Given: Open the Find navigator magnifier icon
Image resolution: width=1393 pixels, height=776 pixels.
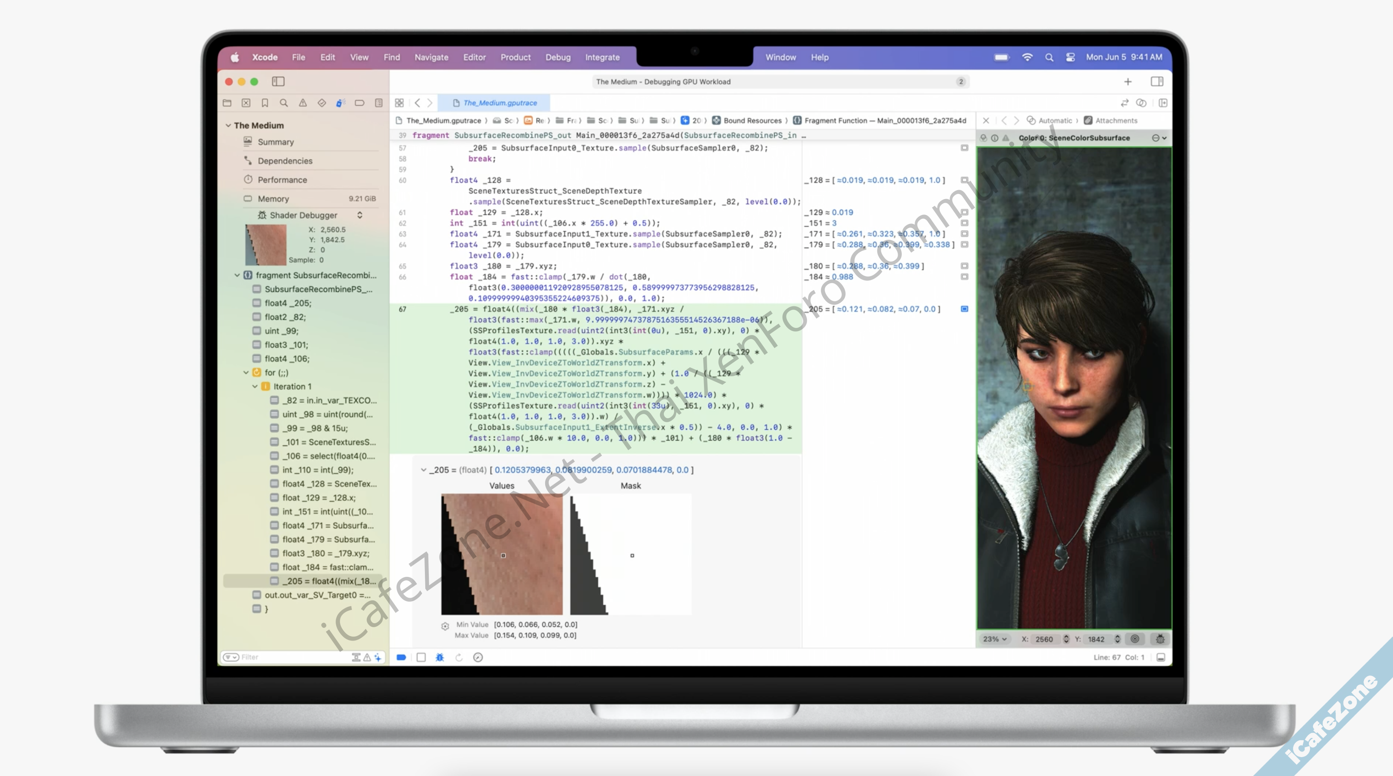Looking at the screenshot, I should click(283, 102).
